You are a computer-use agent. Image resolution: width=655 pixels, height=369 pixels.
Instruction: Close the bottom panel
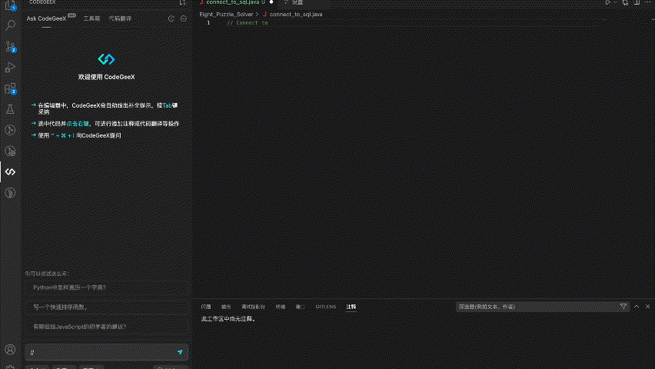coord(647,306)
